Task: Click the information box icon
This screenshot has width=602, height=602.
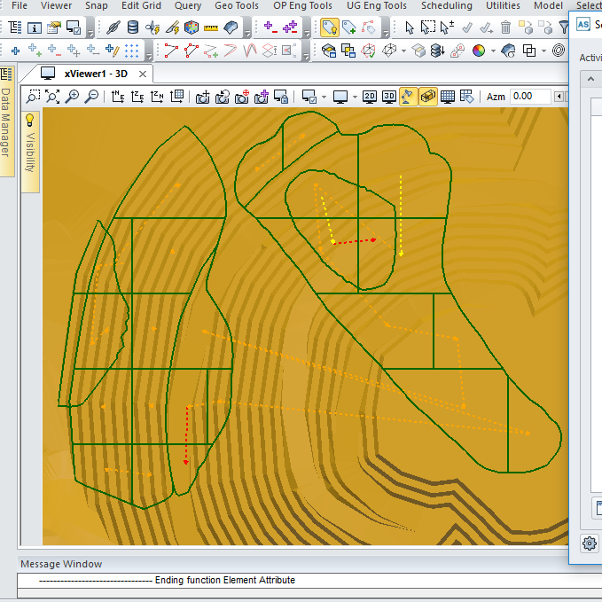Action: tap(35, 27)
